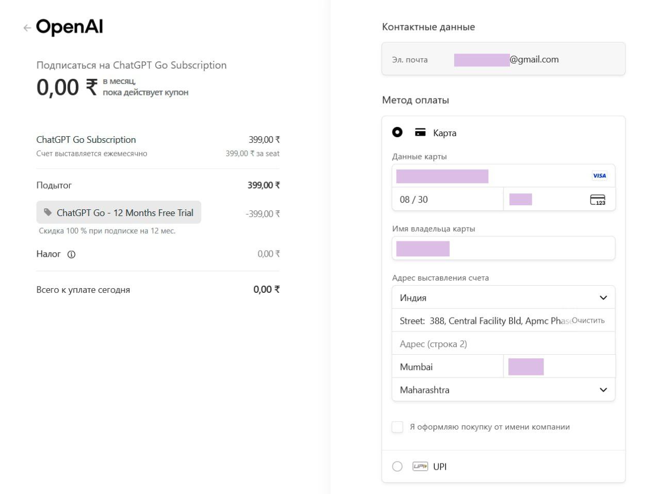660x494 pixels.
Task: Click the Mumbai city field
Action: coord(447,367)
